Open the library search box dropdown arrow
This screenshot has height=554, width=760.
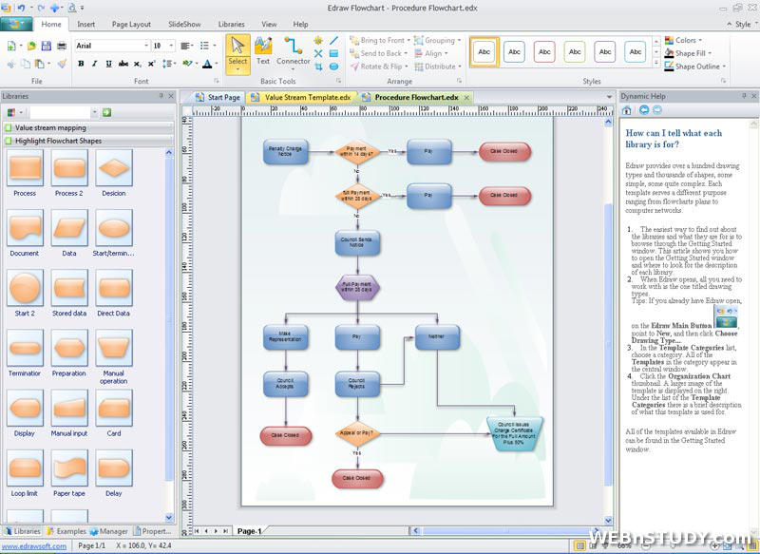[94, 112]
